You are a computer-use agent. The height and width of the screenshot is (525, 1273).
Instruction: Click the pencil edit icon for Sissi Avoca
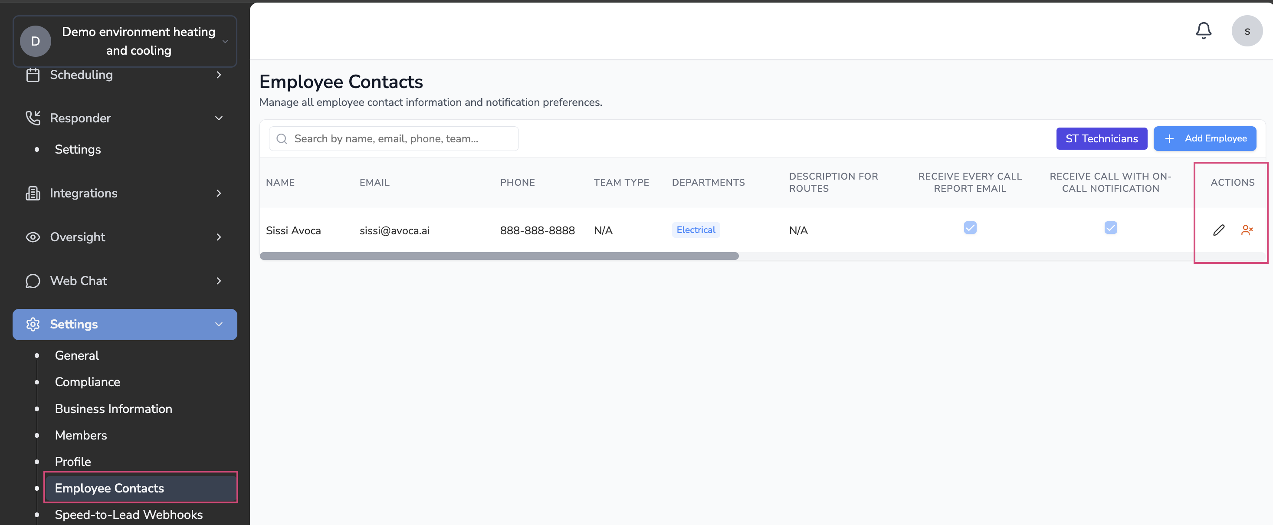click(x=1218, y=230)
